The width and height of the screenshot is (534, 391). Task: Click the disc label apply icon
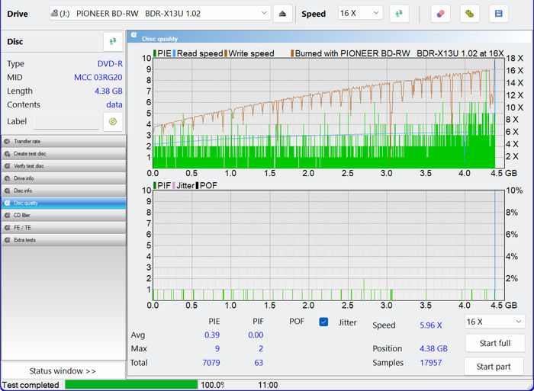[113, 122]
